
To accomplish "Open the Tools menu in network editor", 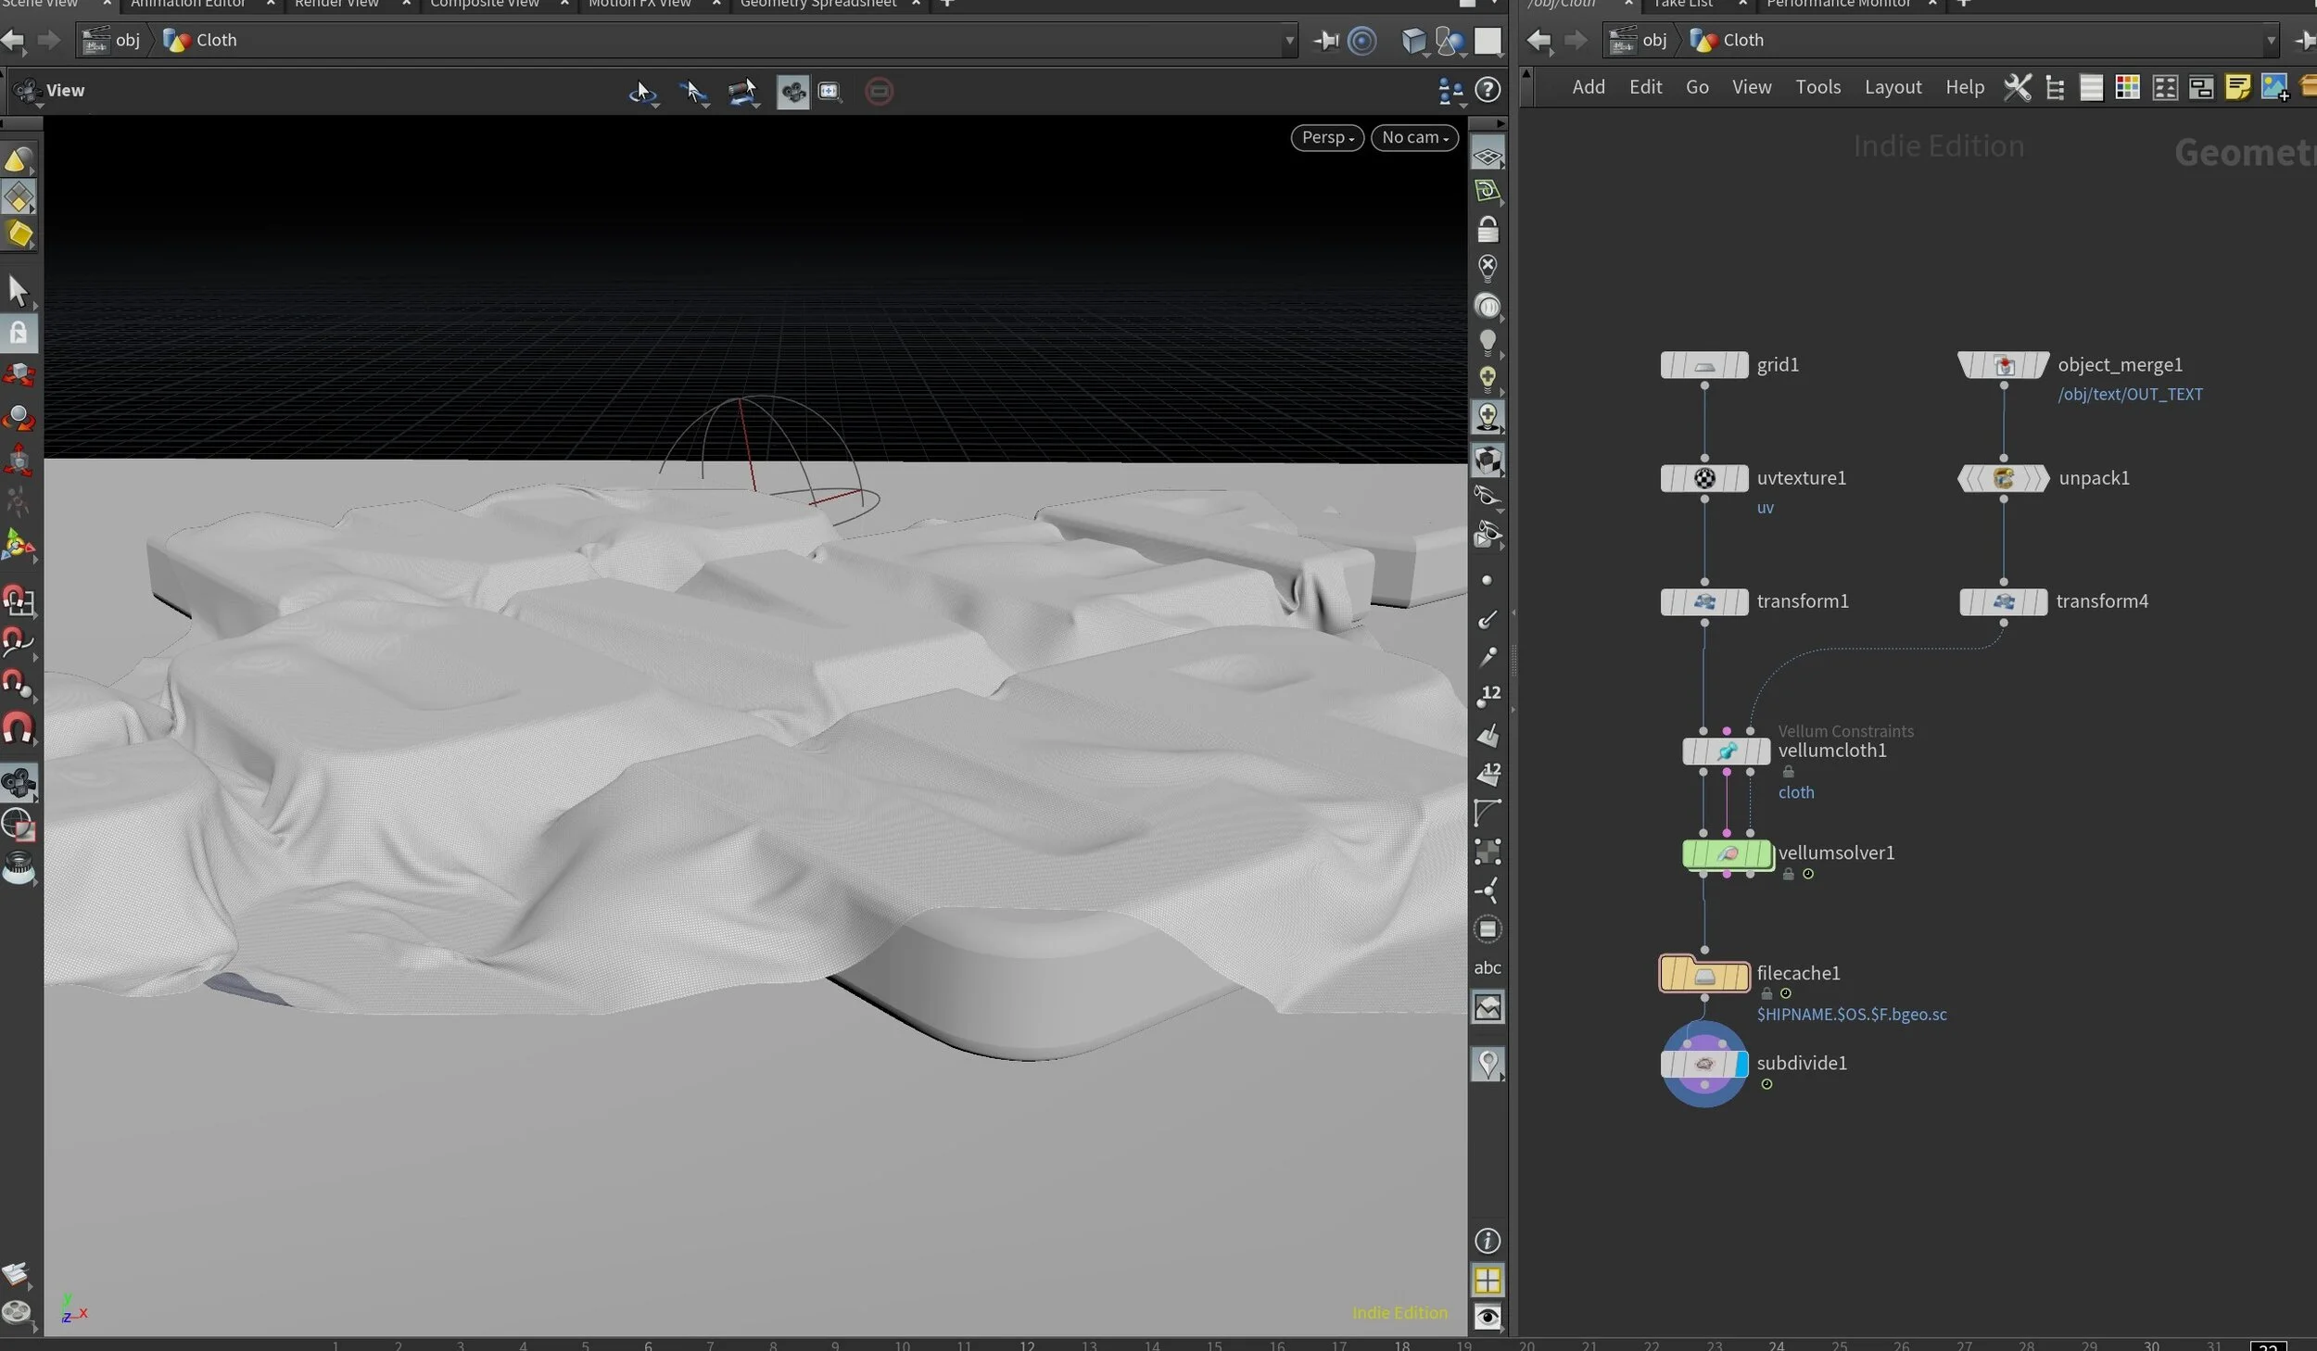I will coord(1817,87).
